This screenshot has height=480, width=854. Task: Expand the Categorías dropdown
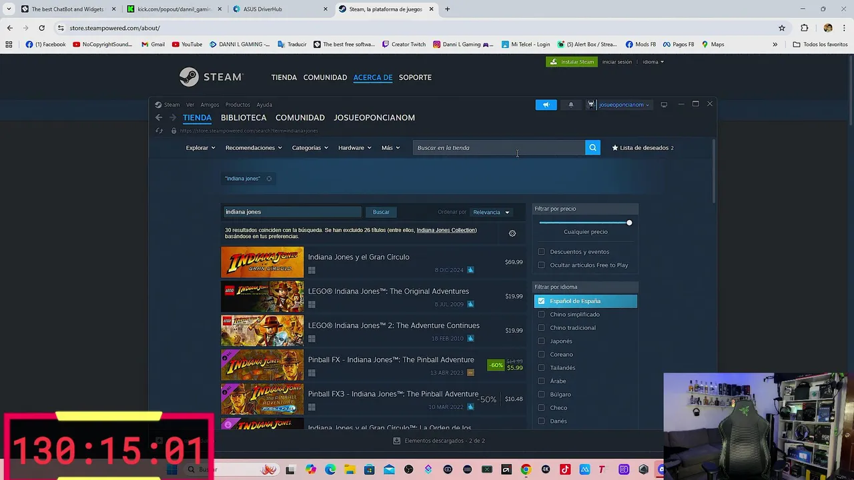(310, 147)
